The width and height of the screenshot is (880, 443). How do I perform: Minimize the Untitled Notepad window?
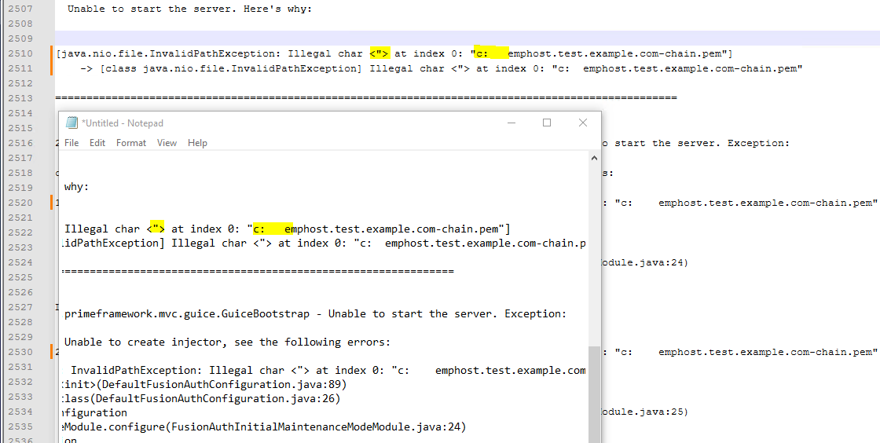point(511,123)
